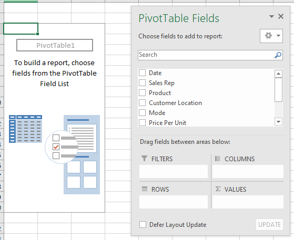The image size is (294, 240).
Task: Click the FILTERS funnel icon
Action: pyautogui.click(x=144, y=159)
